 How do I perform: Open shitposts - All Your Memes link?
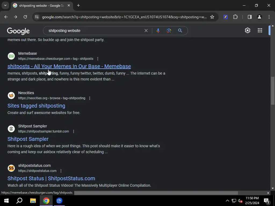69,66
